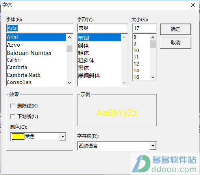Enable the 下划线(U) checkbox
The image size is (200, 175).
click(x=13, y=117)
